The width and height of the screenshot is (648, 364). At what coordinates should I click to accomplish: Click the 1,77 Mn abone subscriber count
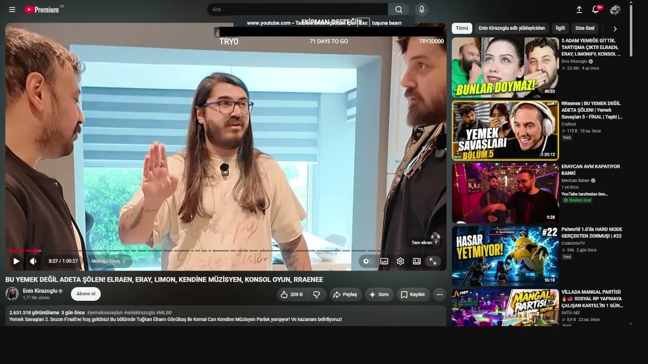pos(36,298)
